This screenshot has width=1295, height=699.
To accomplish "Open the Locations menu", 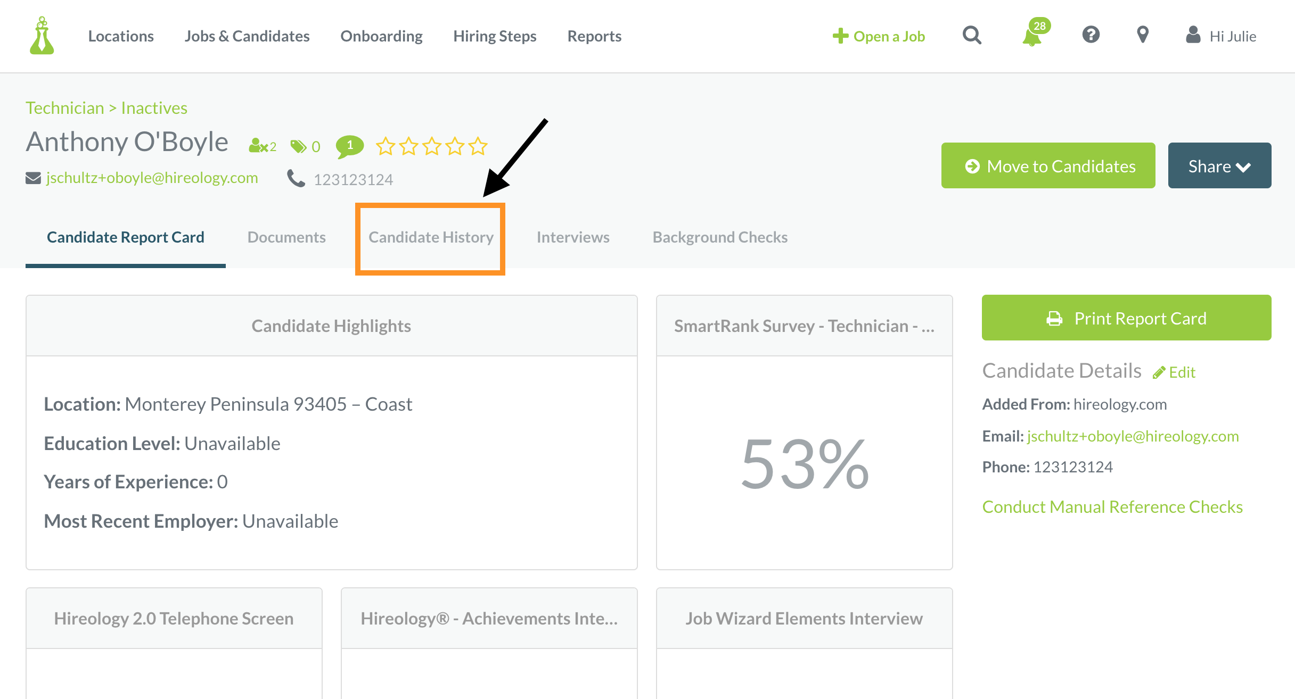I will pos(121,36).
